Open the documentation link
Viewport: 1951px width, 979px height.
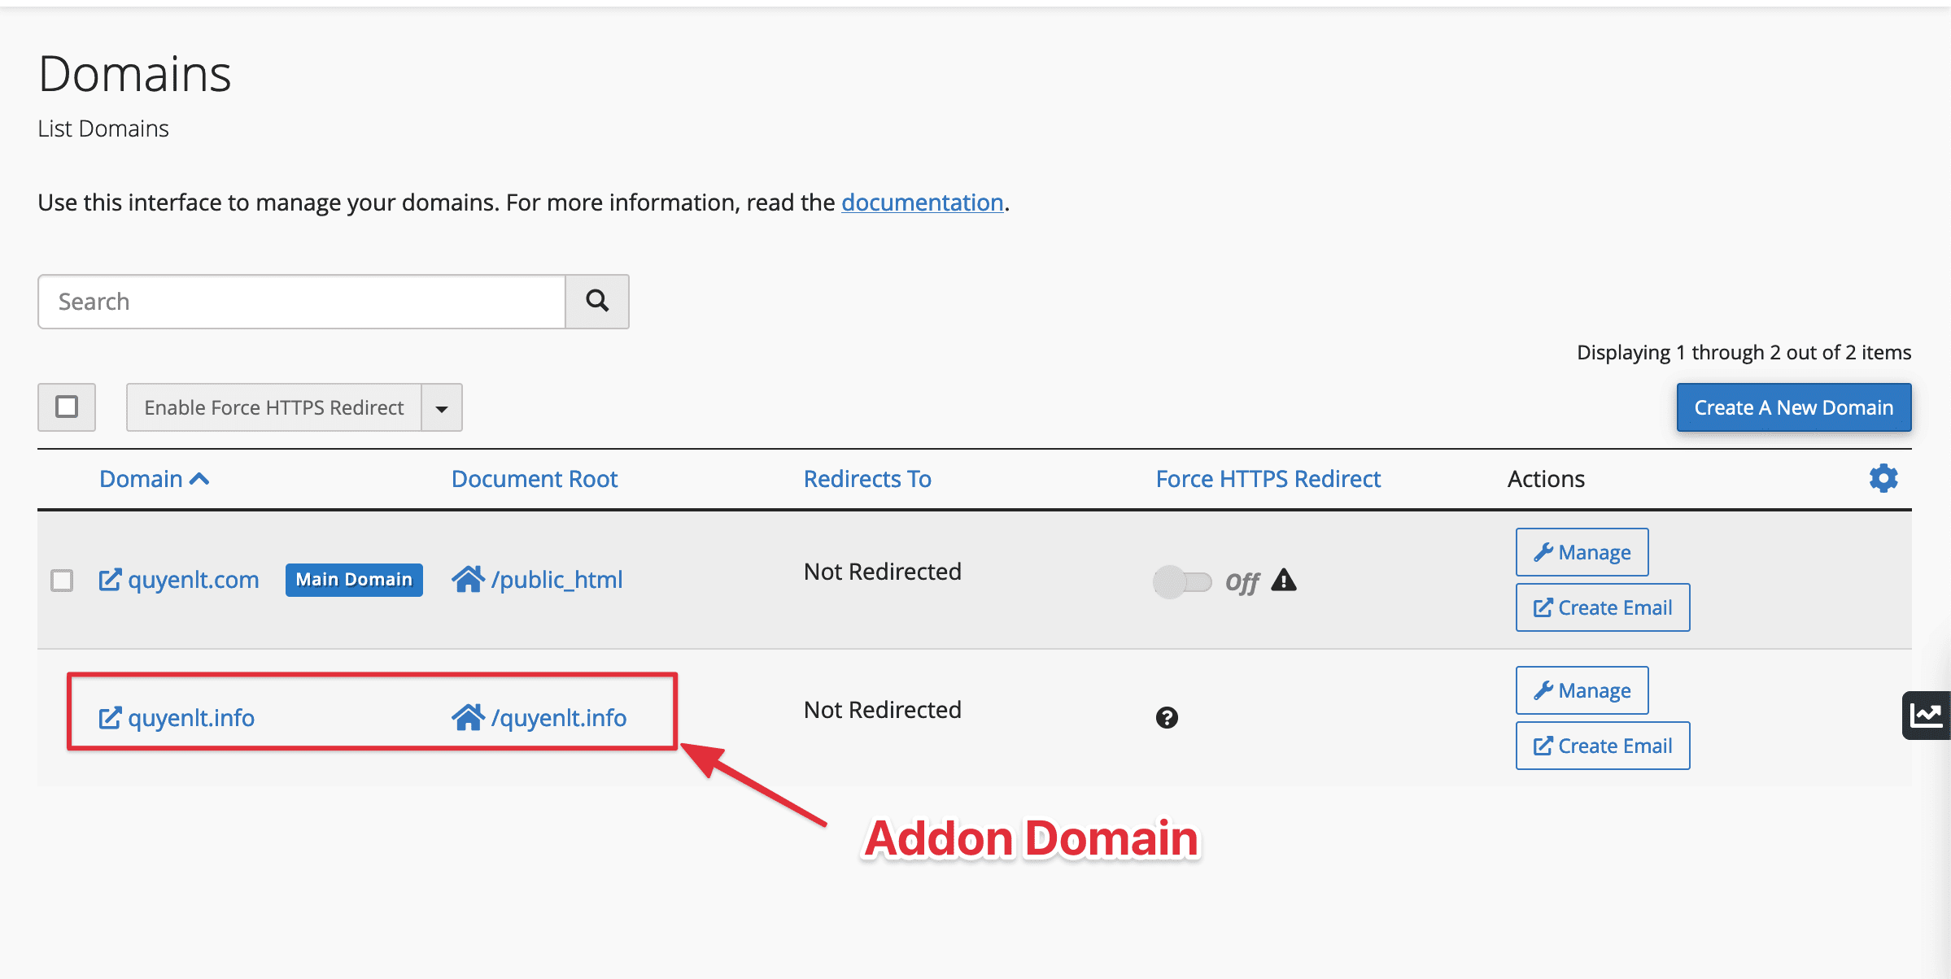tap(922, 202)
